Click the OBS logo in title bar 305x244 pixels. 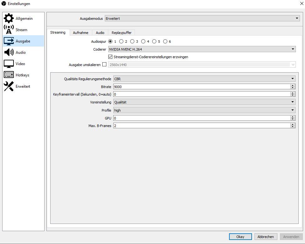coord(4,3)
